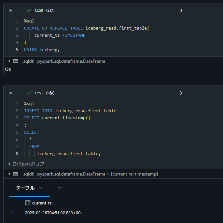This screenshot has width=223, height=223.
Task: Open the テーブル tab dropdown chevron
Action: click(x=40, y=188)
